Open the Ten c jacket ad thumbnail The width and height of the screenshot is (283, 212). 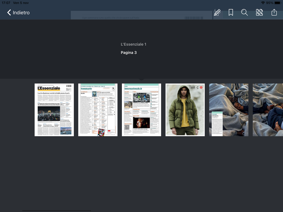[185, 110]
